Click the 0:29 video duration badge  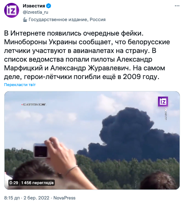tap(14, 183)
